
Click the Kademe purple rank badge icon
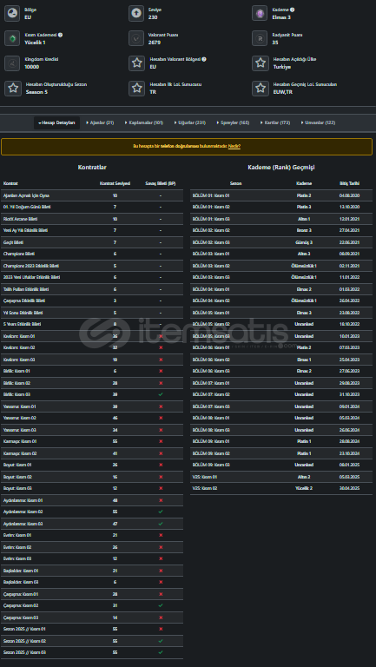click(260, 14)
